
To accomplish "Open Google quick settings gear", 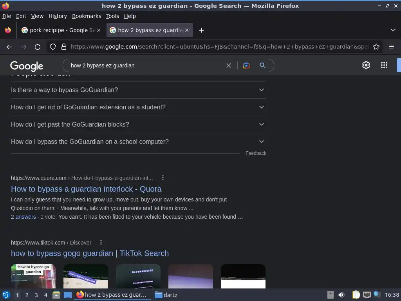I will click(x=366, y=65).
